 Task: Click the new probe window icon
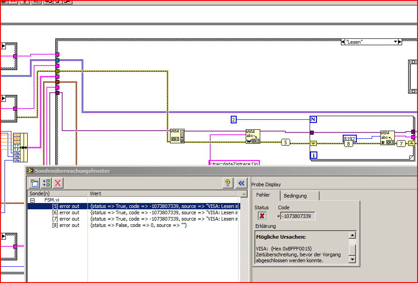pos(34,183)
